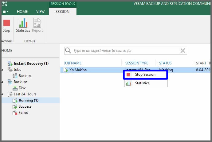Click the Jobs gear icon
The height and width of the screenshot is (142, 212).
click(10, 70)
